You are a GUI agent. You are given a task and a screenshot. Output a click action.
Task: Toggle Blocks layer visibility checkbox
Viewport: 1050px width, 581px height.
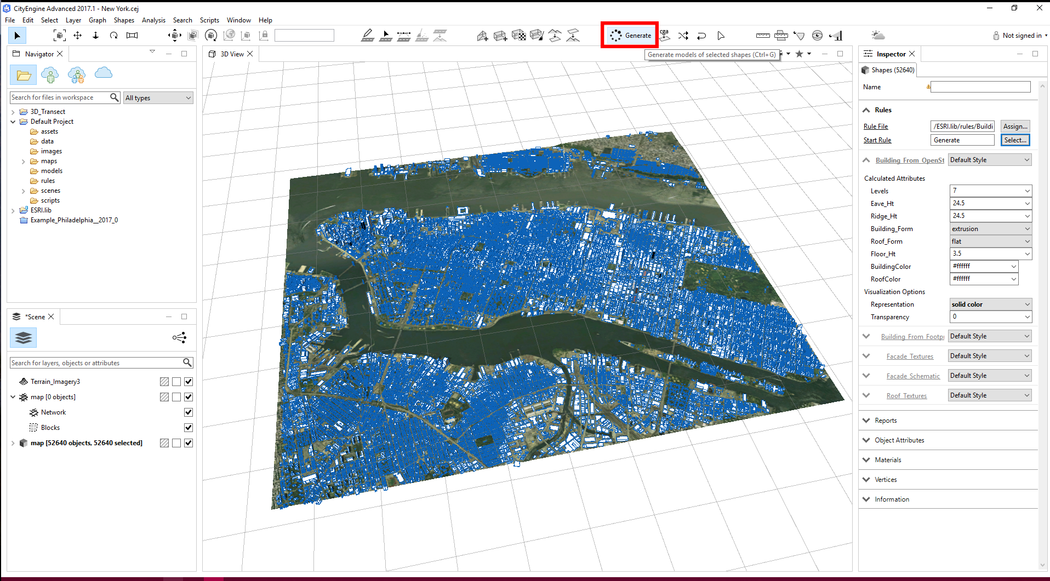[189, 428]
